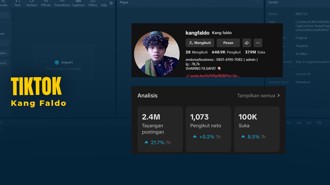Click the Stay in original location value
Viewport: 330px width, 185px height.
312,62
